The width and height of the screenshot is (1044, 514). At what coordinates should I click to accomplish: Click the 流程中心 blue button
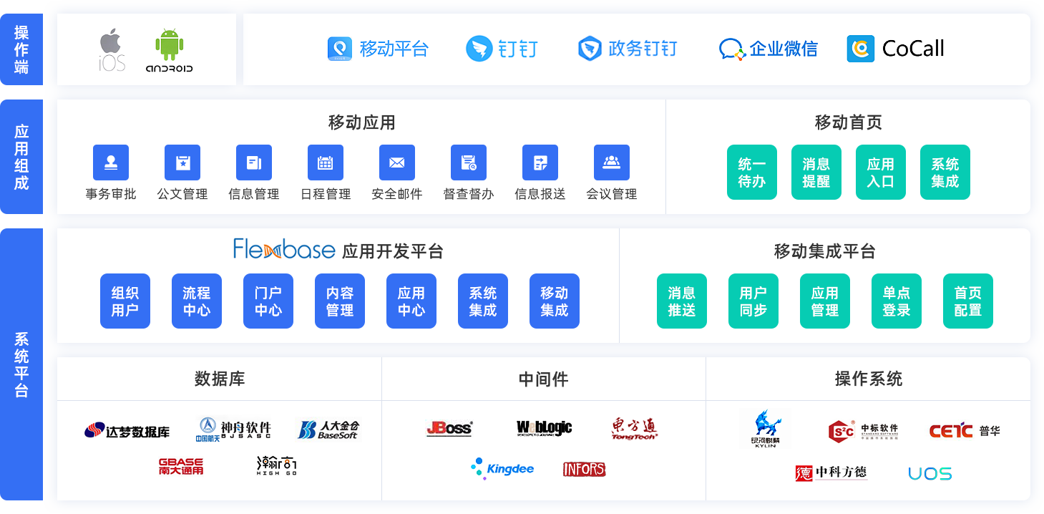point(197,301)
